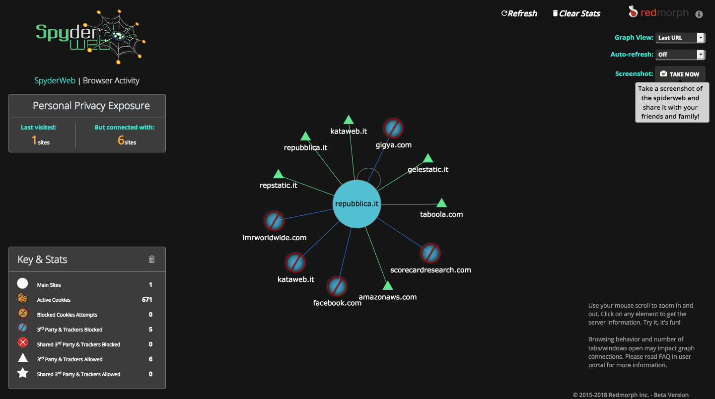The height and width of the screenshot is (399, 715).
Task: Open the Graph View dropdown
Action: (680, 38)
